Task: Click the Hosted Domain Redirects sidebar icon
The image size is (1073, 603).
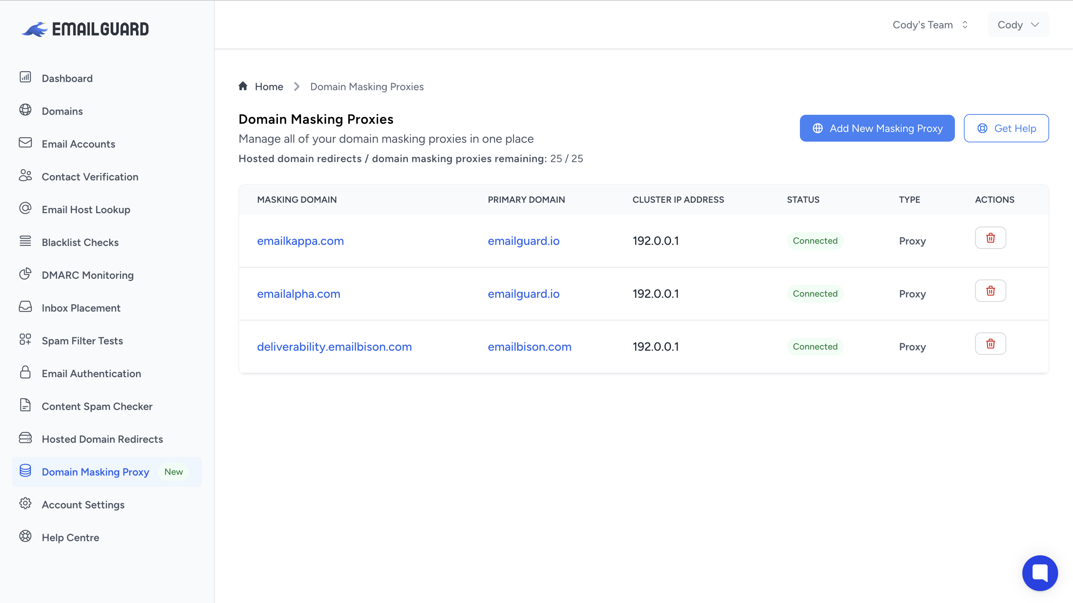Action: tap(25, 438)
